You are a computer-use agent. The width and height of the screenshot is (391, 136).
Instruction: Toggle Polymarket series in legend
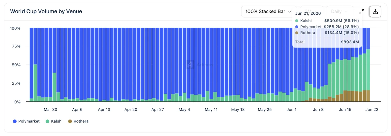[26, 121]
